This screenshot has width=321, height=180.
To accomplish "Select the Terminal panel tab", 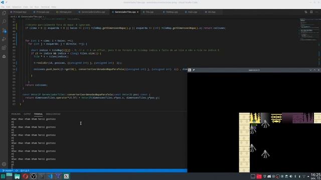I will (38, 114).
